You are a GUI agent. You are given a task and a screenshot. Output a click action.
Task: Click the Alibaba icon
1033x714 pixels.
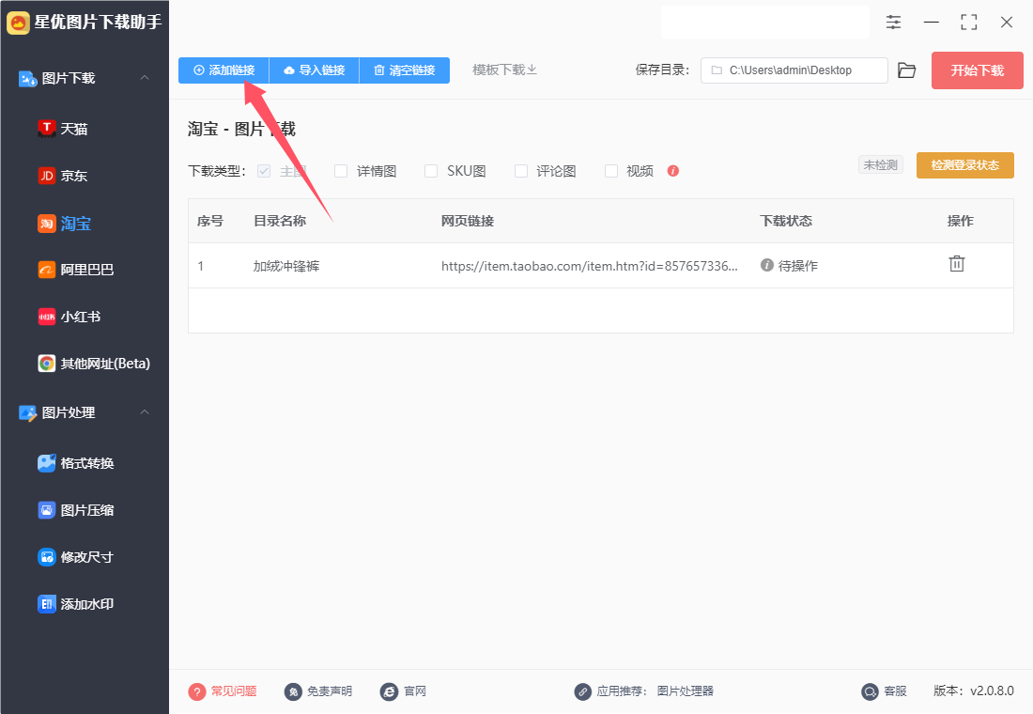tap(46, 270)
